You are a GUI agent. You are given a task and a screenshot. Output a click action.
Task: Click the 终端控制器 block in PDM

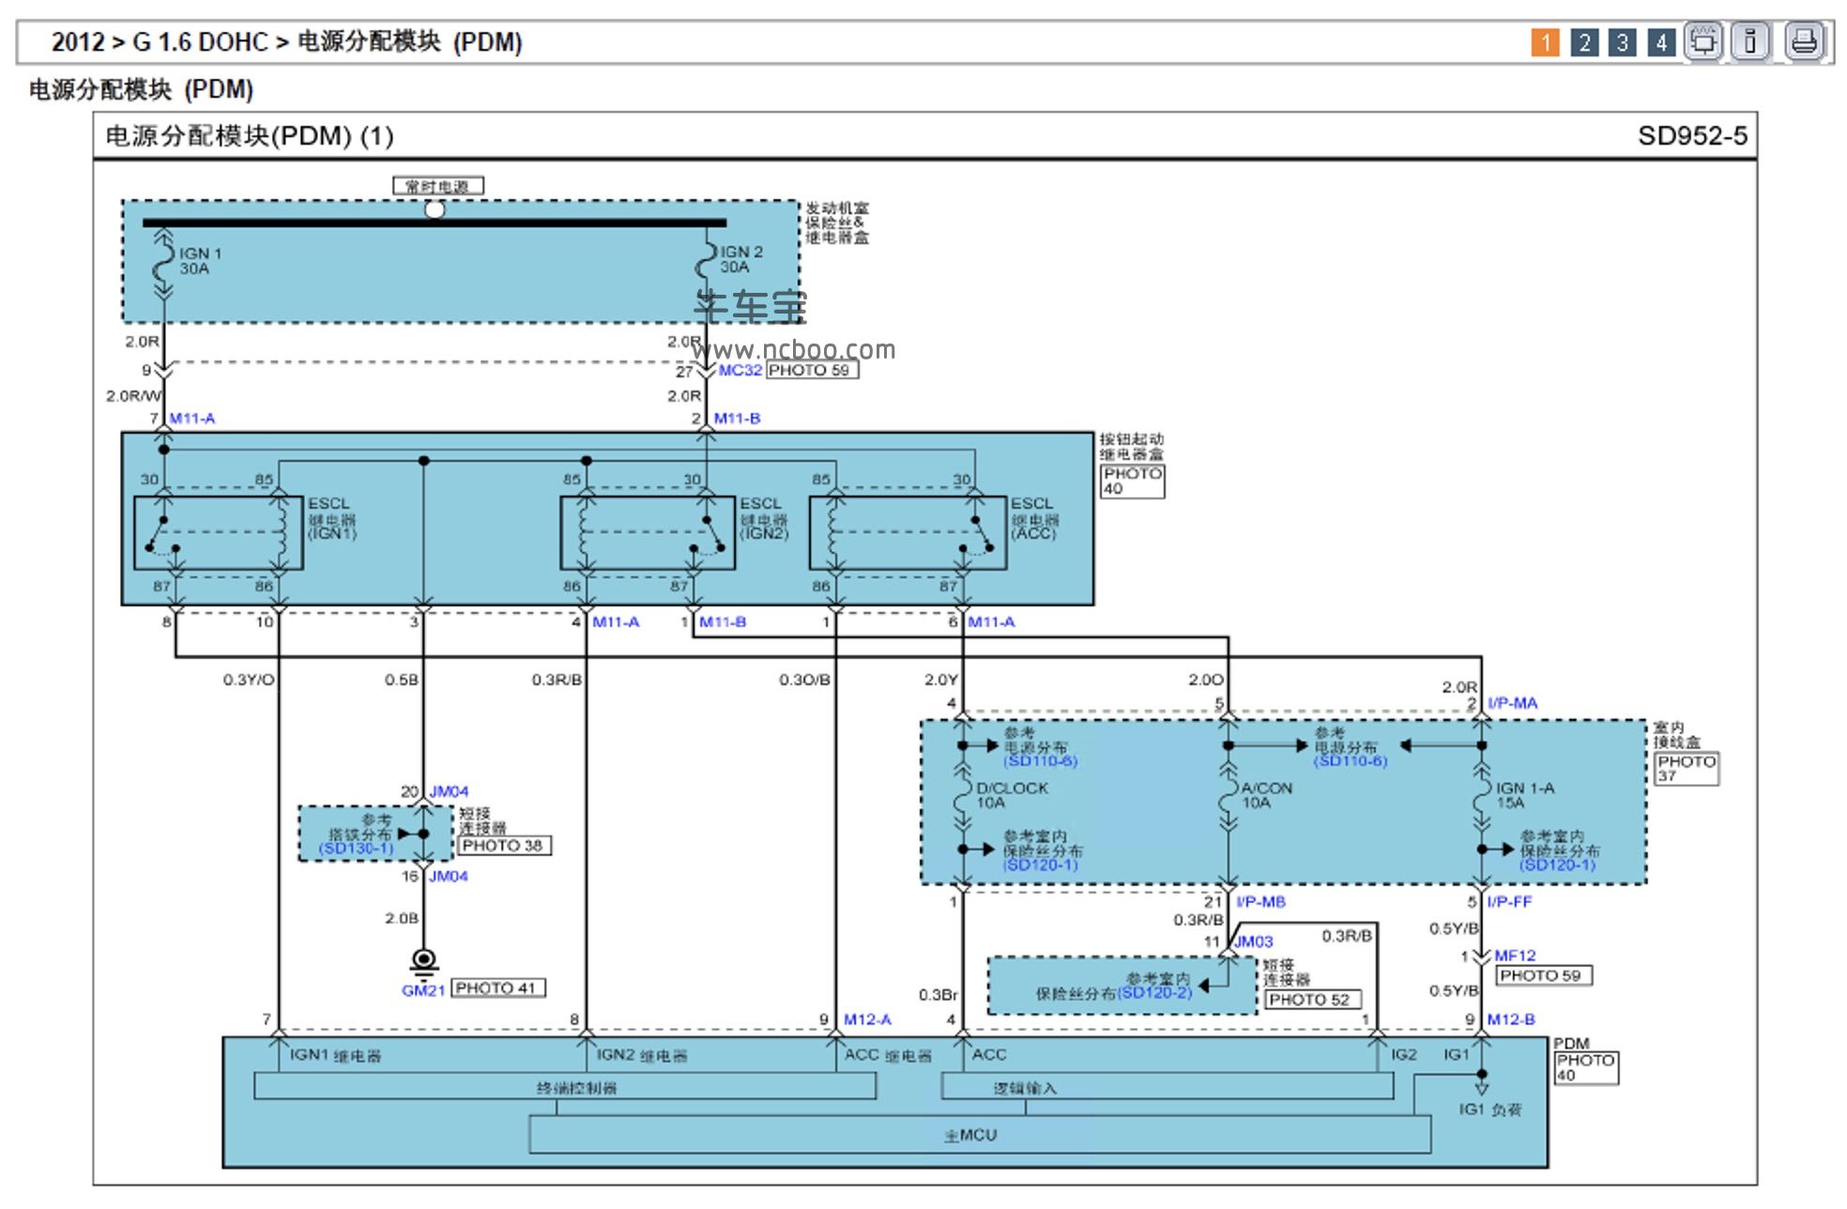565,1086
